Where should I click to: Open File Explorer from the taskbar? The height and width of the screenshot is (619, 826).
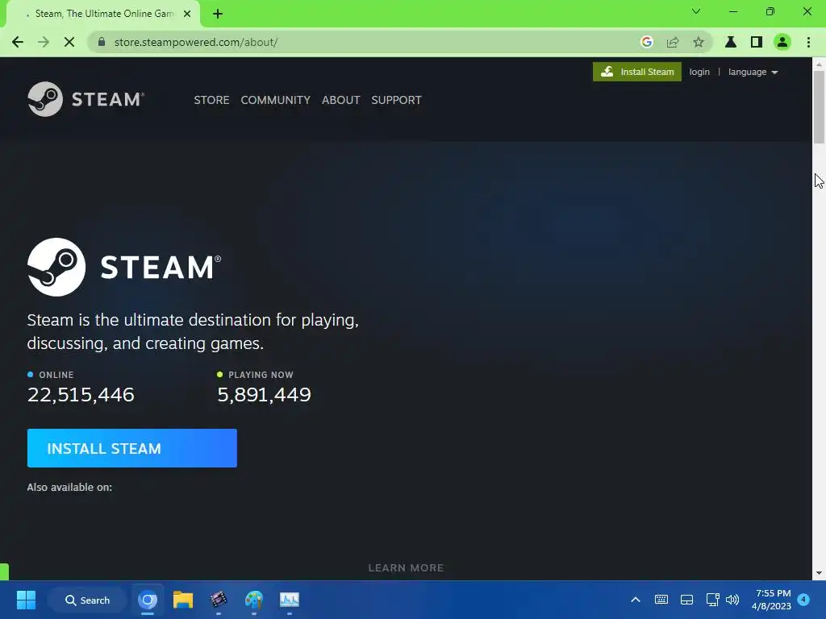coord(183,600)
